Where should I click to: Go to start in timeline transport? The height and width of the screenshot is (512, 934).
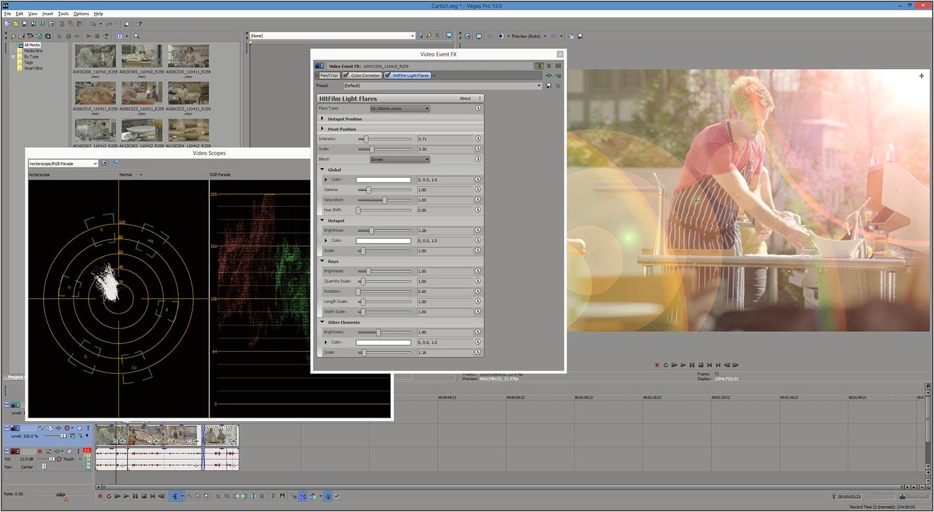(152, 496)
